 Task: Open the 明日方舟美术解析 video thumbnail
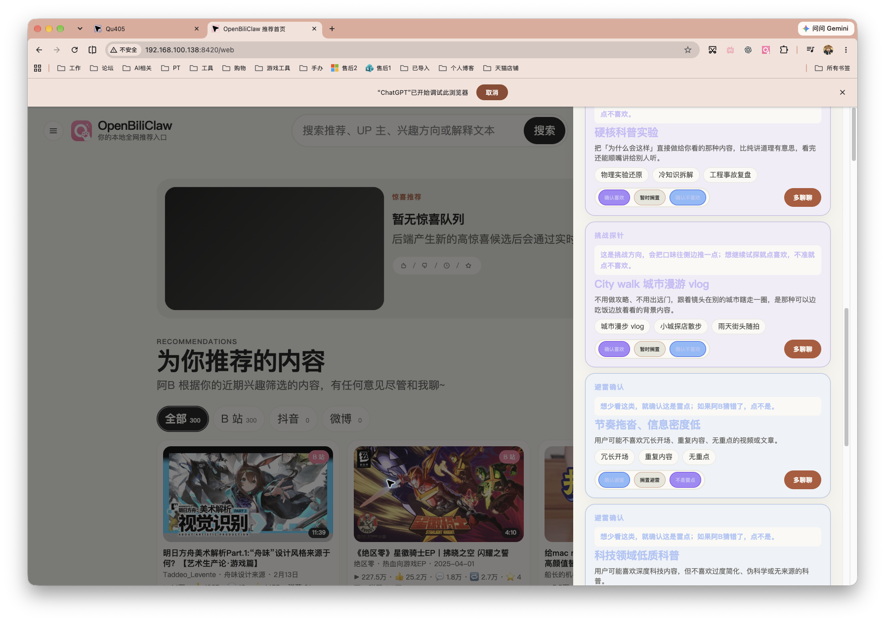pos(248,494)
